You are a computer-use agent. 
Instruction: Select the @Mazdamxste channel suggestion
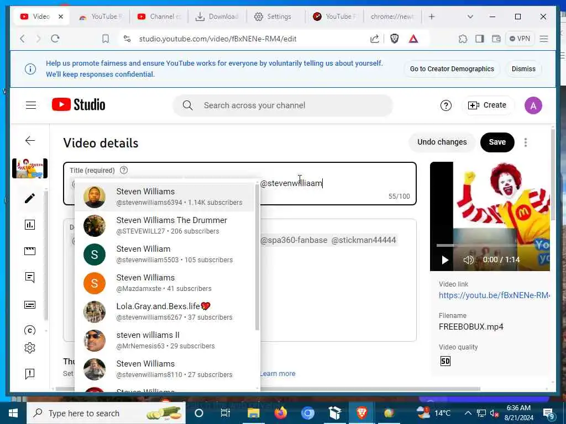165,283
